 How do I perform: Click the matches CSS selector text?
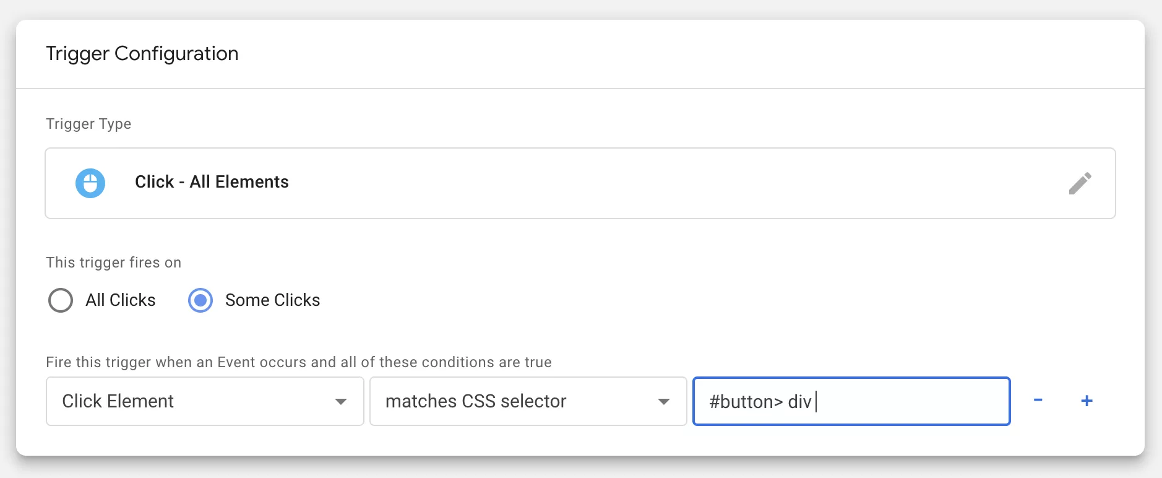pyautogui.click(x=476, y=401)
